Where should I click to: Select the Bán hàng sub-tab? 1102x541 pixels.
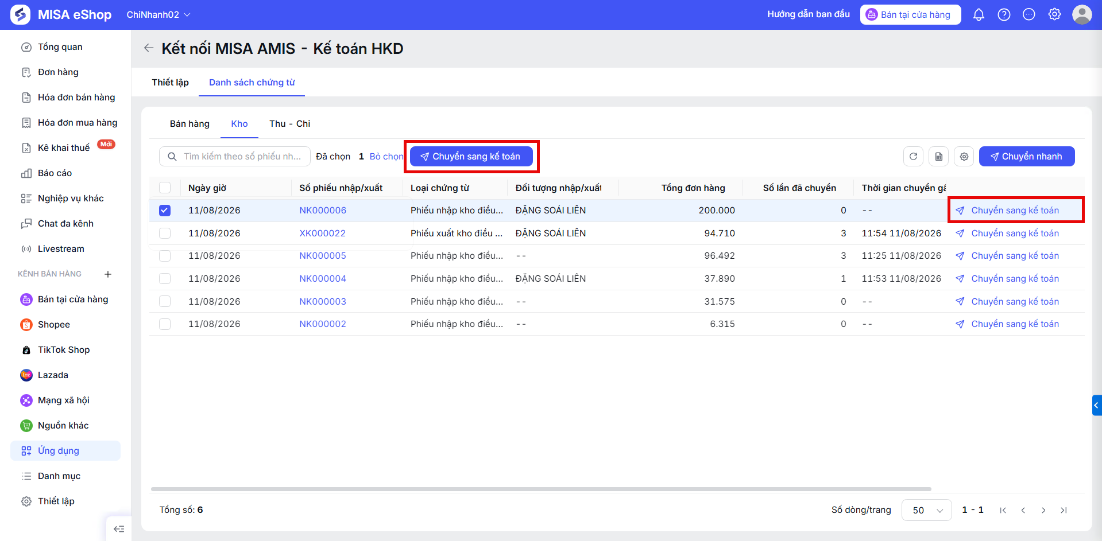(x=190, y=124)
